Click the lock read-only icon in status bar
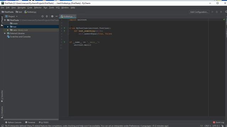 [x=222, y=126]
